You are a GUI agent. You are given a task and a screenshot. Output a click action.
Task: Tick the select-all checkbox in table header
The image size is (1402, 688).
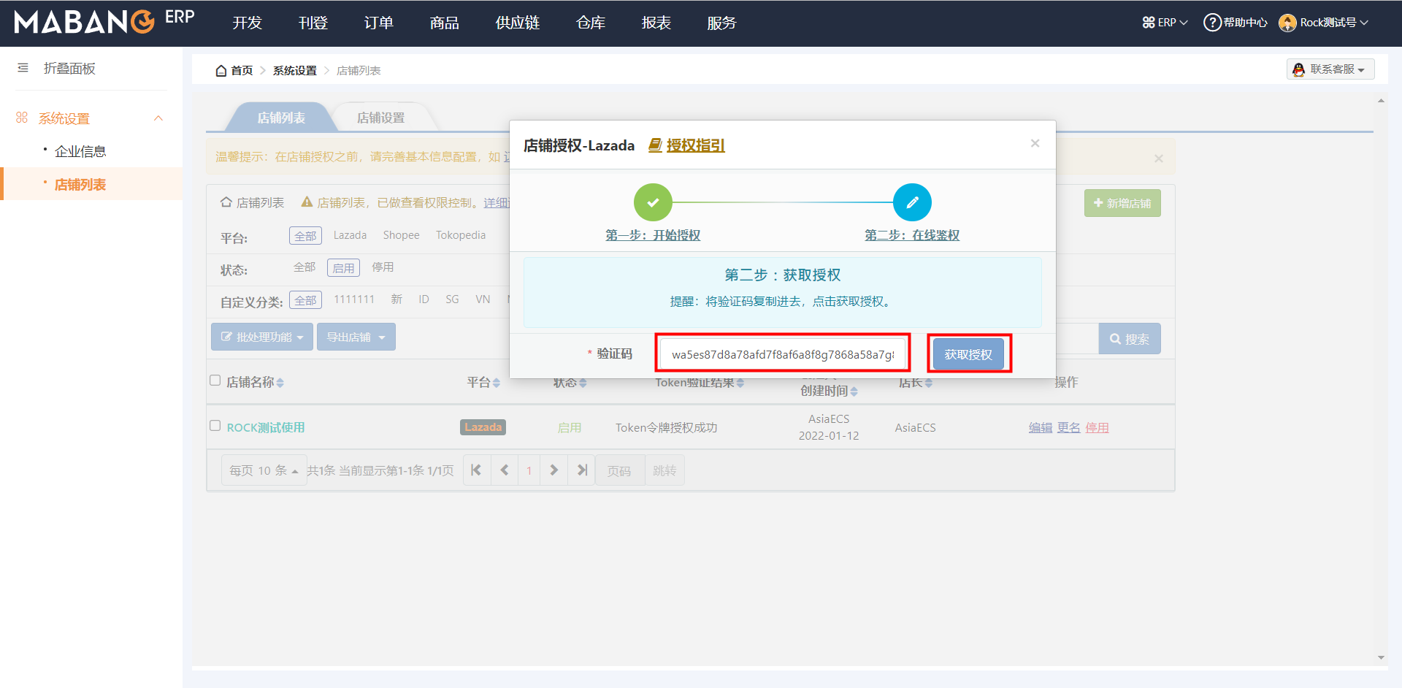tap(215, 380)
